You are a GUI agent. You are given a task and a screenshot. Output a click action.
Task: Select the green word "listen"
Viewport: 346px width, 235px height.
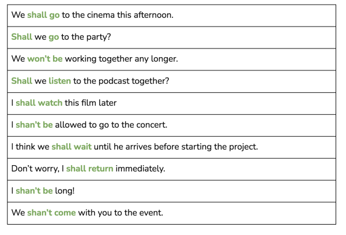point(59,81)
